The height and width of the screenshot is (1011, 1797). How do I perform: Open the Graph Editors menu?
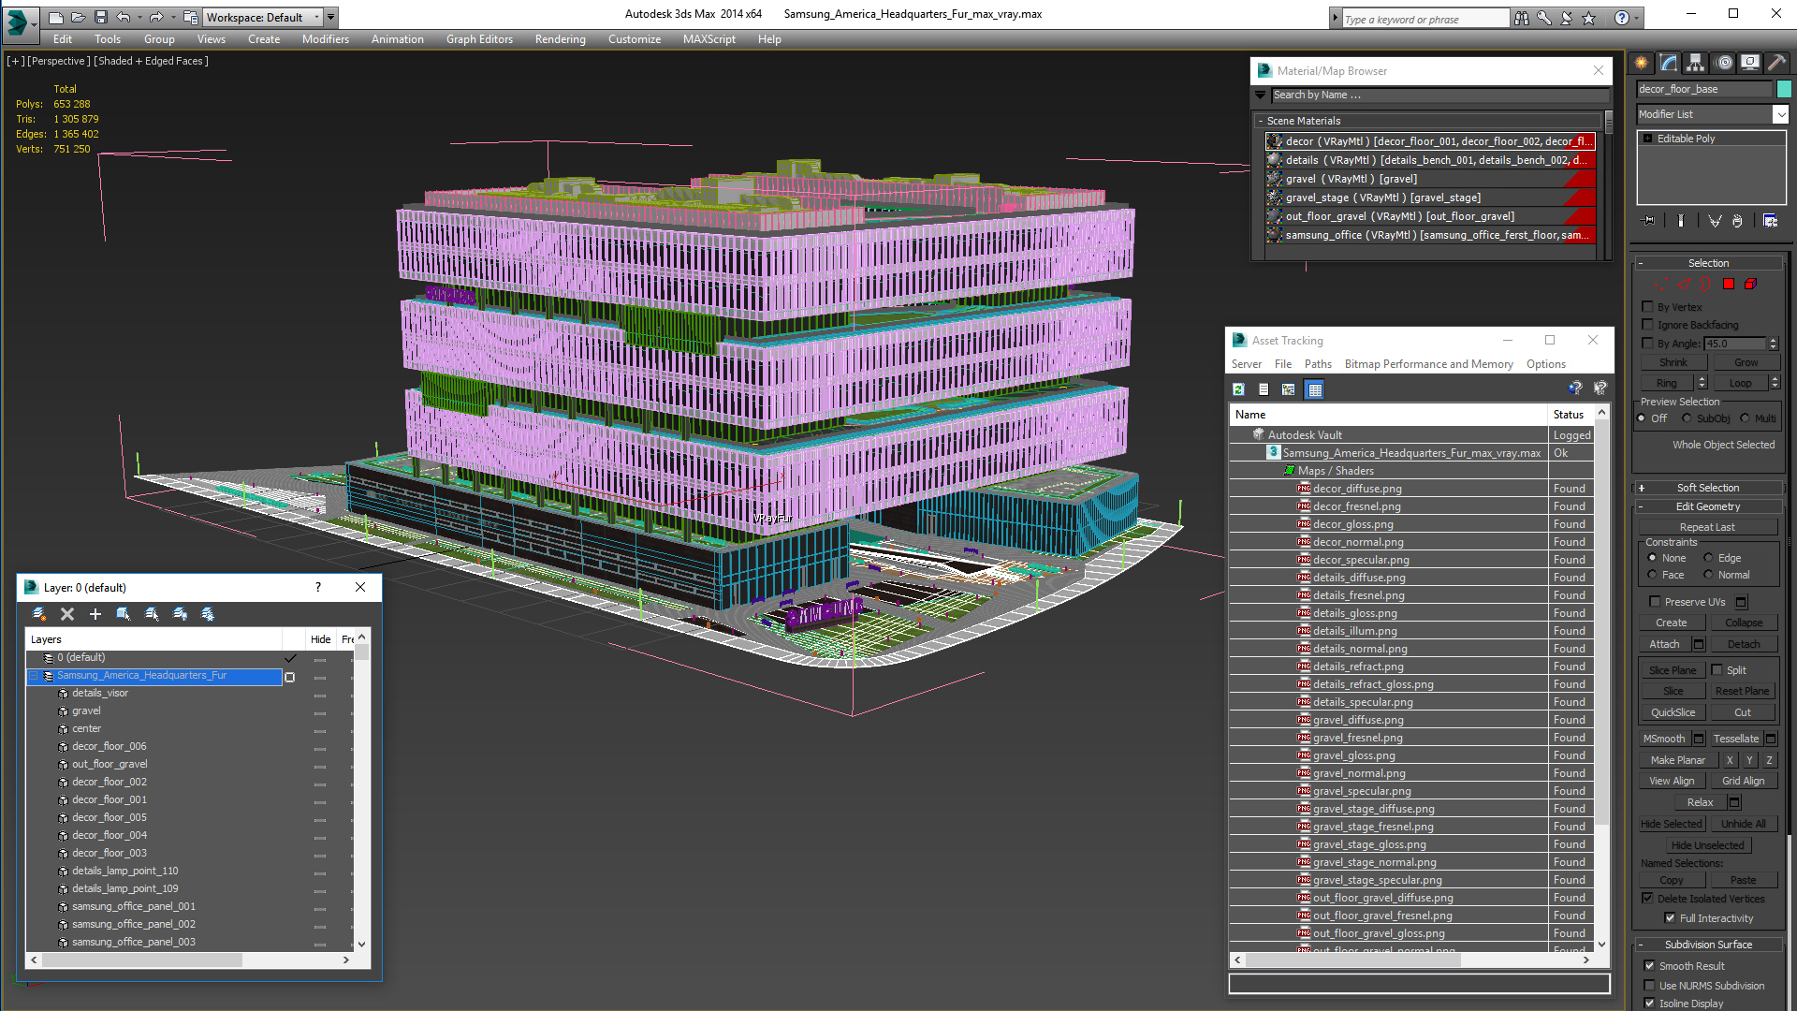click(x=479, y=39)
